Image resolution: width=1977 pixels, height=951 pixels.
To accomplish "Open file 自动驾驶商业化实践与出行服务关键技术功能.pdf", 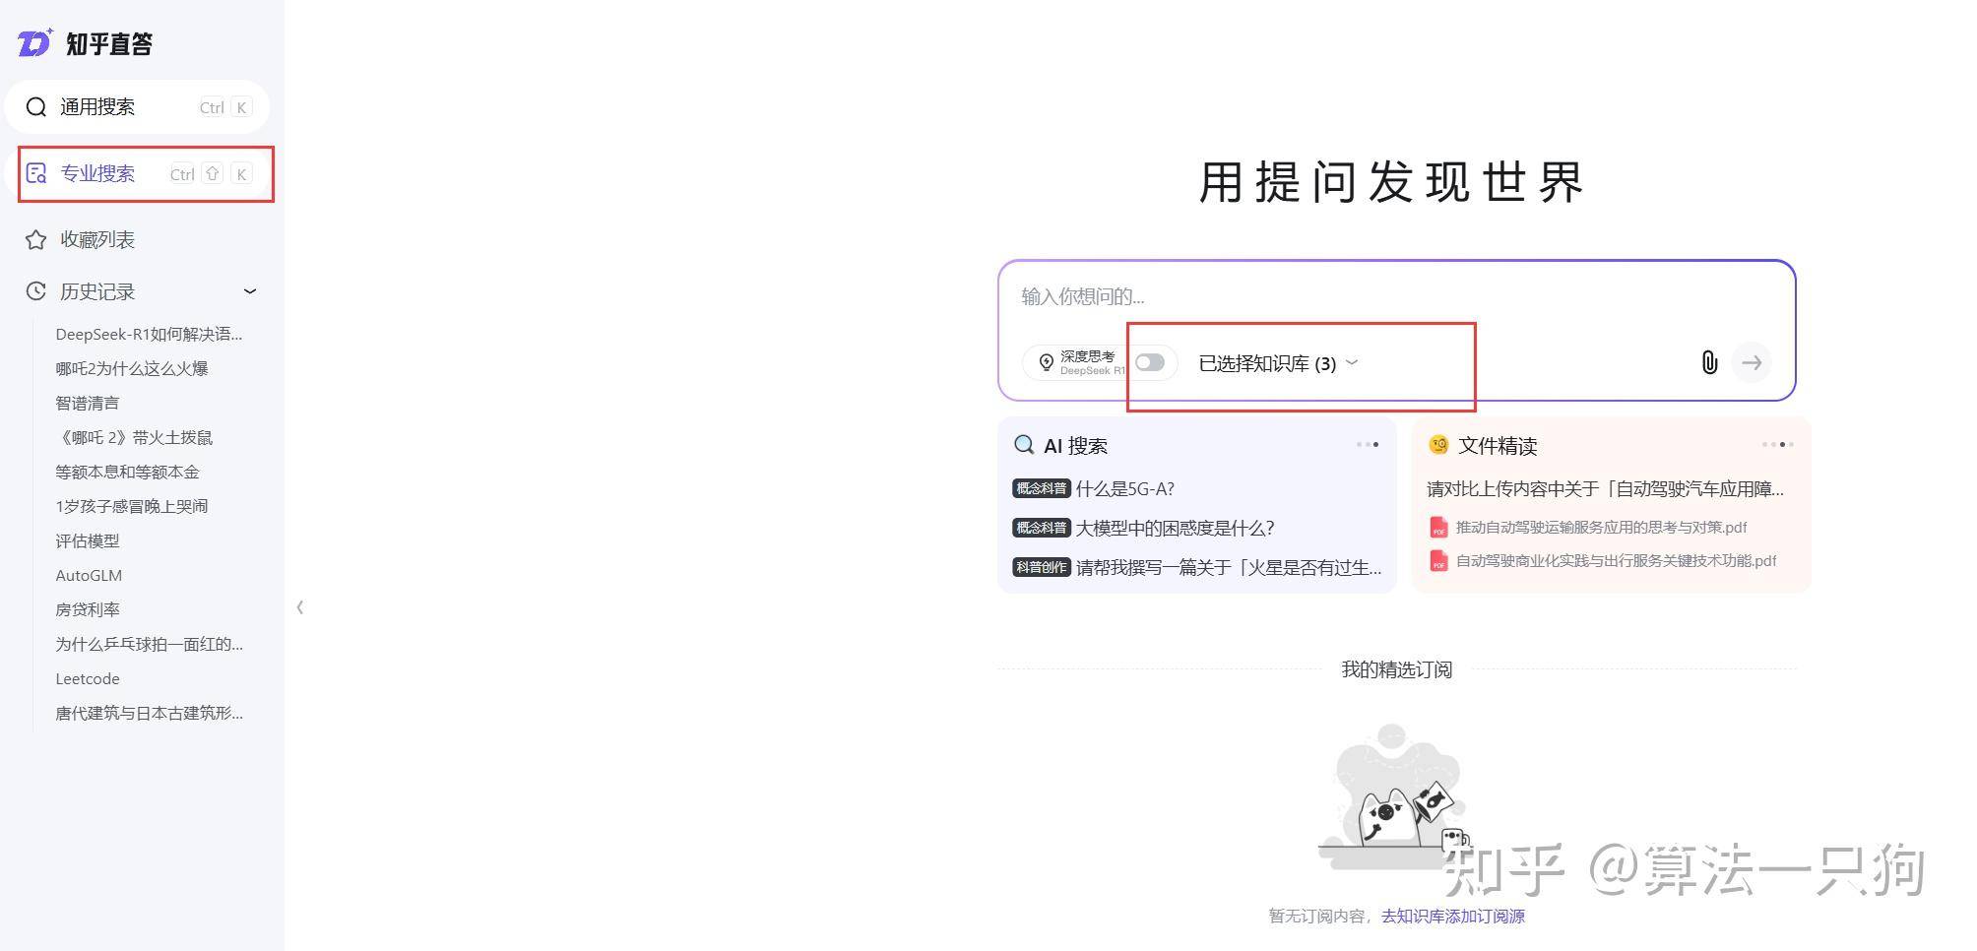I will point(1616,560).
